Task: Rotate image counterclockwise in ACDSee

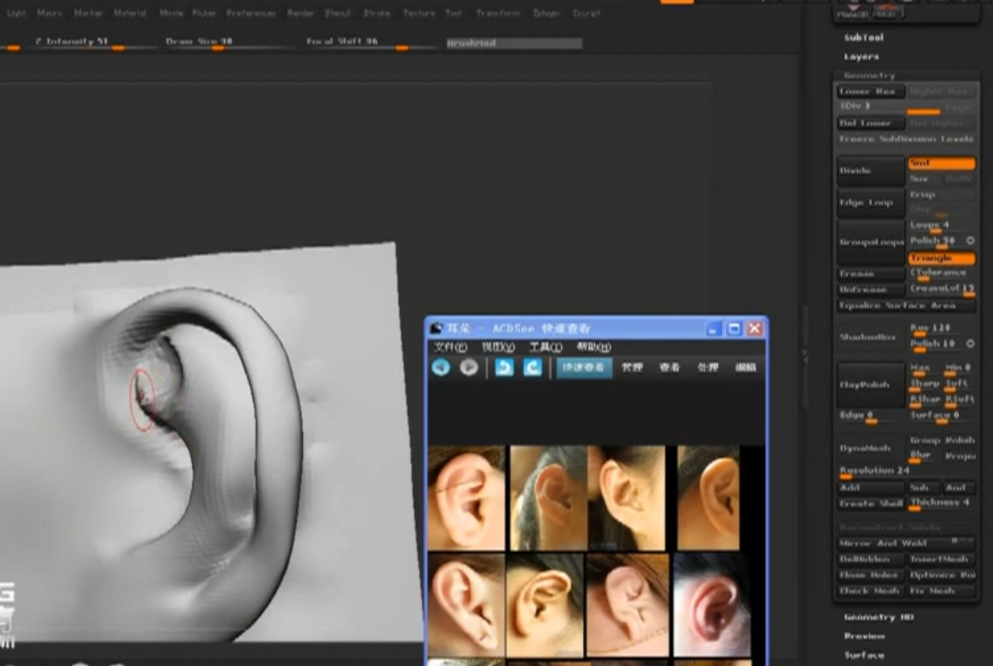Action: (x=504, y=367)
